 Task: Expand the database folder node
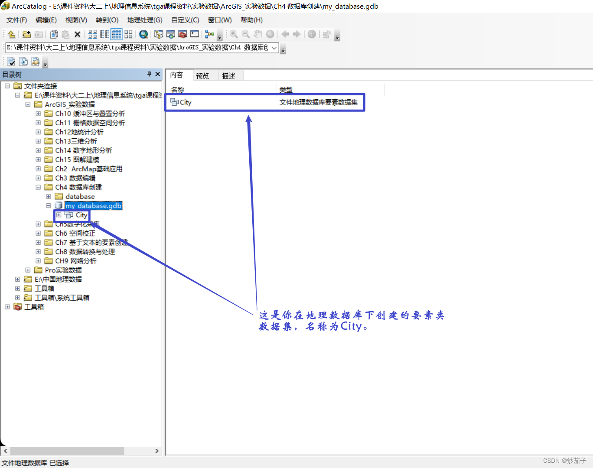tap(49, 197)
